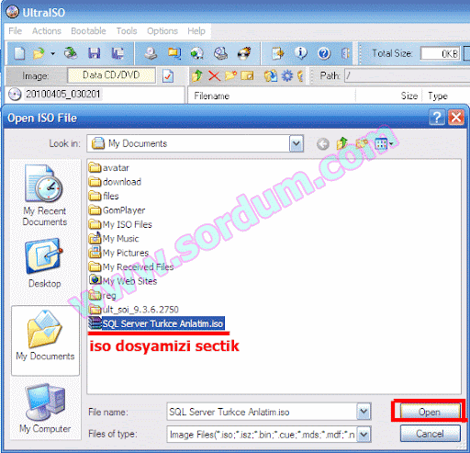This screenshot has height=453, width=470.
Task: Select the My Received Files folder
Action: [131, 266]
